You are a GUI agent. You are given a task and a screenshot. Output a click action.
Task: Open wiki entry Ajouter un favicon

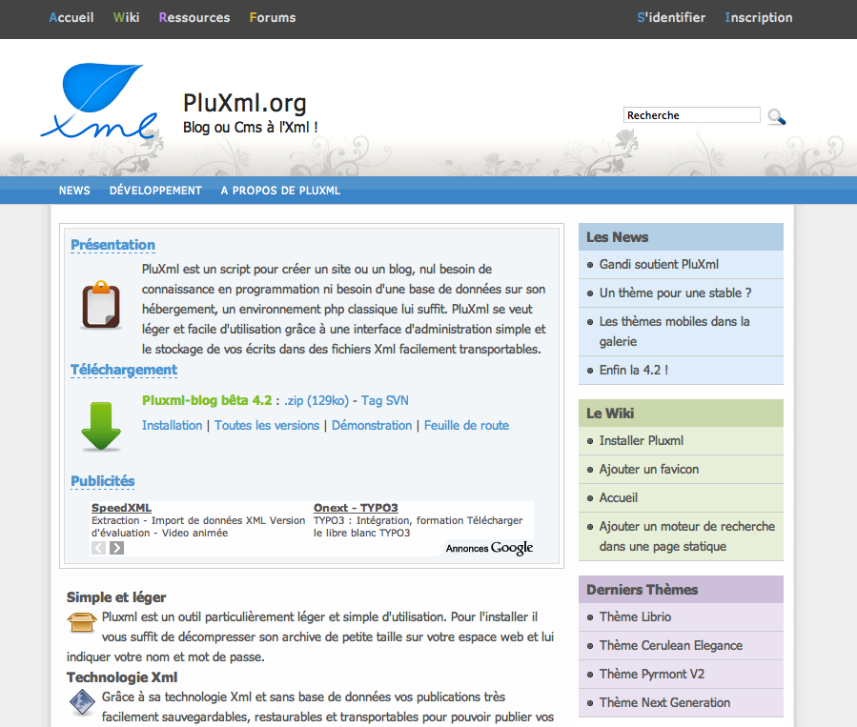pos(649,469)
